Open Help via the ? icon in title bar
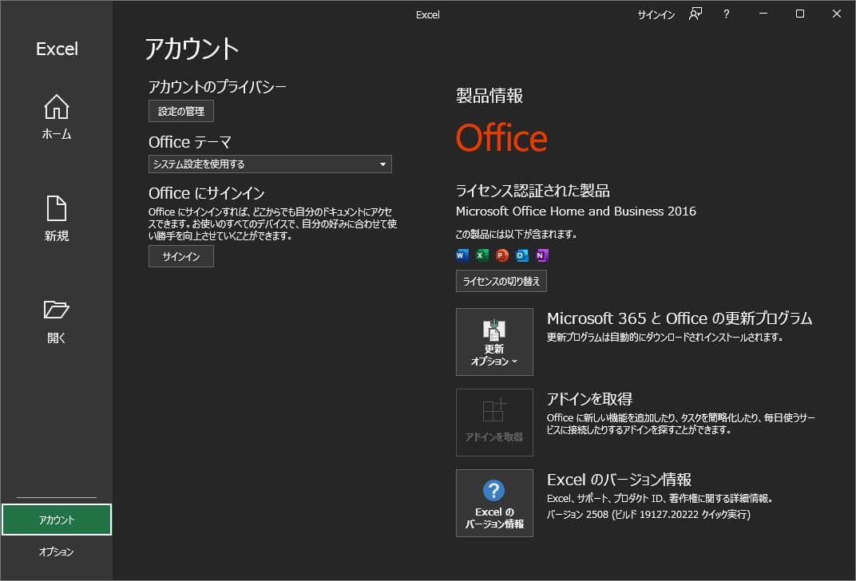 pos(726,14)
